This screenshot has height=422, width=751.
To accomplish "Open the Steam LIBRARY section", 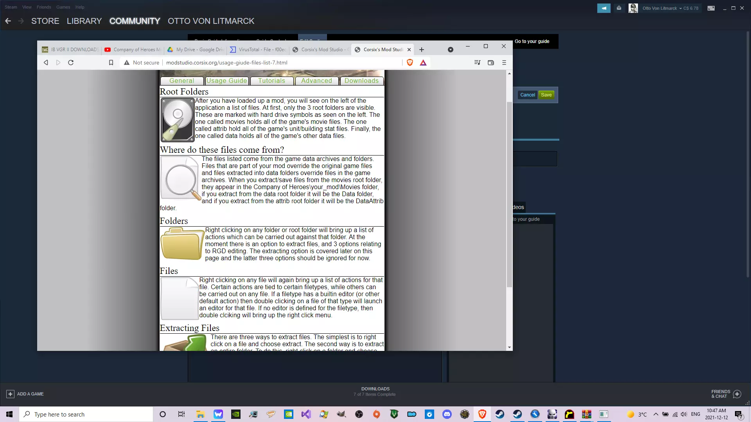I will click(x=84, y=21).
